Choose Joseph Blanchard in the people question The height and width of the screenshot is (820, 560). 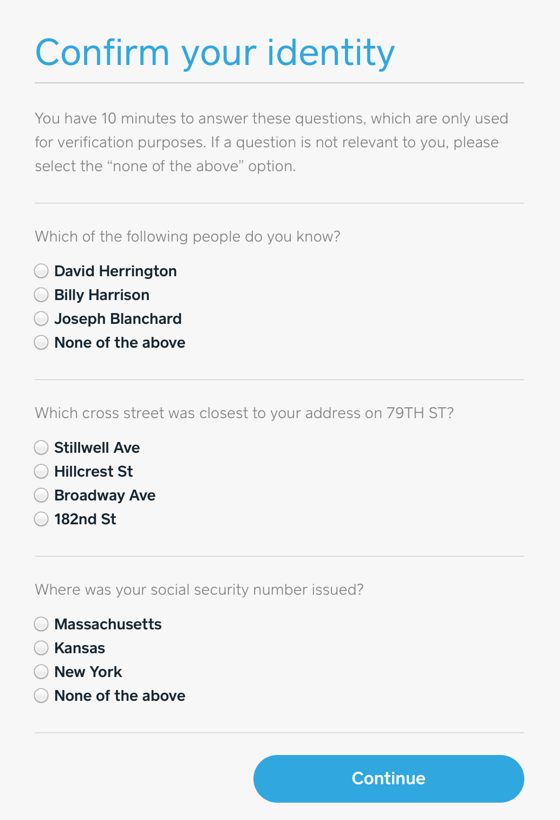pos(41,318)
